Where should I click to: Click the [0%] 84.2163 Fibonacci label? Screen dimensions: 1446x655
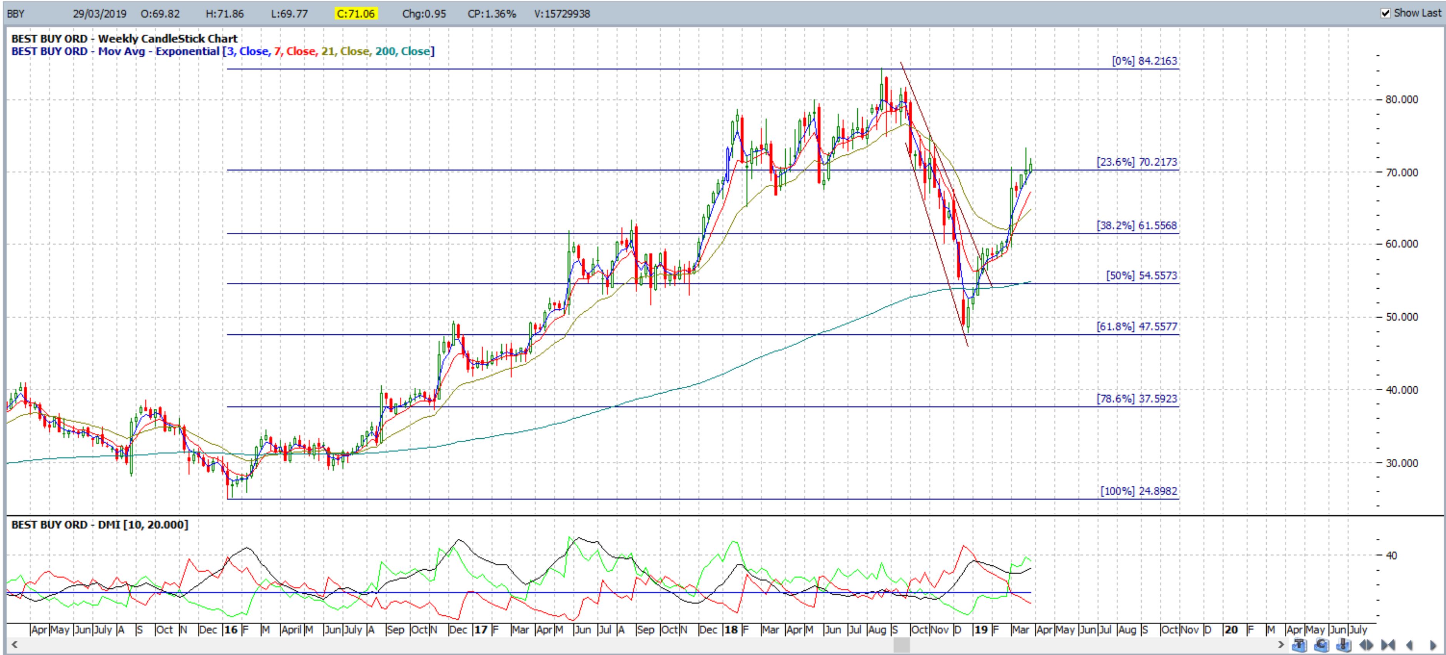pos(1145,61)
